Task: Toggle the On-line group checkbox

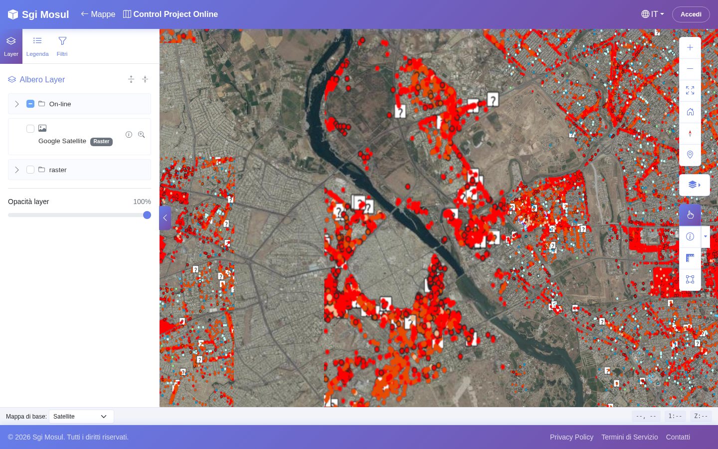Action: coord(30,104)
